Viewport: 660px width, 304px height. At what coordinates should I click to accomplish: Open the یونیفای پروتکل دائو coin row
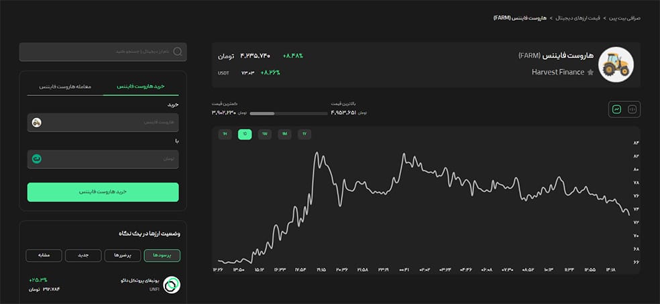tap(103, 285)
